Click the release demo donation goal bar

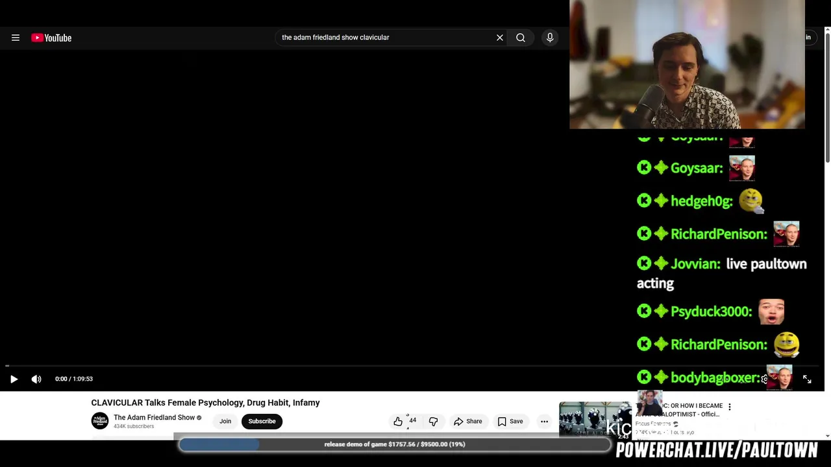point(395,444)
